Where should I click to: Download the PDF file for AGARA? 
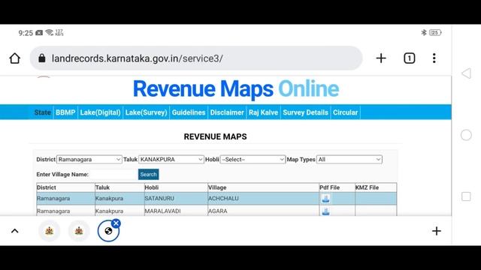(x=325, y=211)
